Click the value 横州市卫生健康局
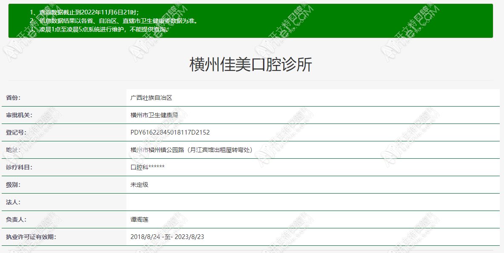 click(154, 115)
